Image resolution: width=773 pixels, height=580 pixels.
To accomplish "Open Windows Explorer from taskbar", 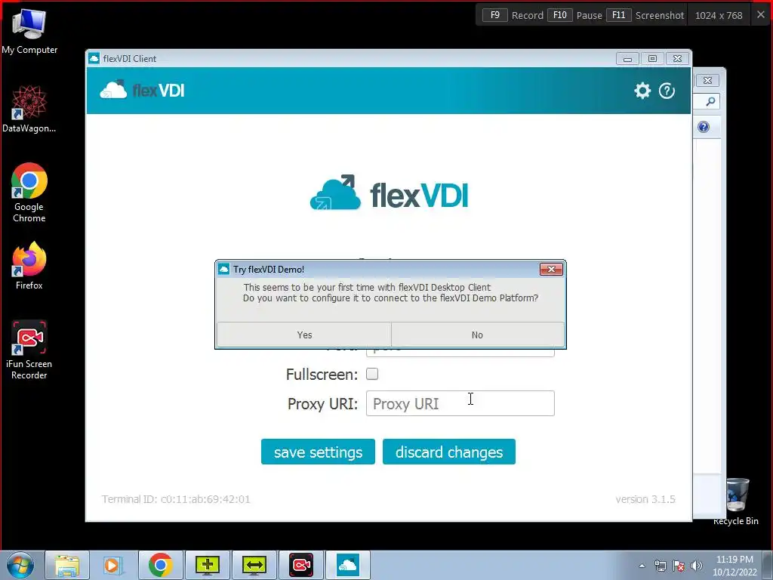I will pos(67,565).
